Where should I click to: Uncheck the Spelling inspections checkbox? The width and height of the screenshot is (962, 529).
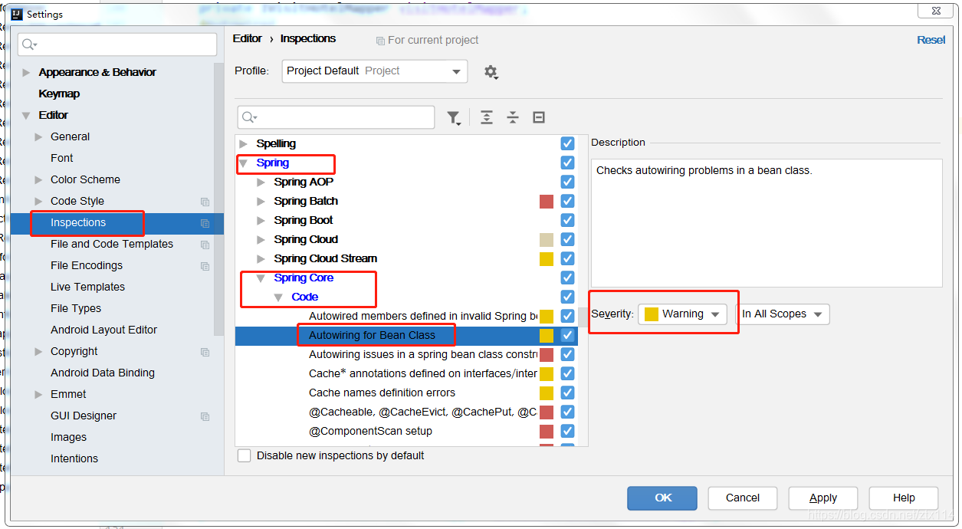(567, 143)
